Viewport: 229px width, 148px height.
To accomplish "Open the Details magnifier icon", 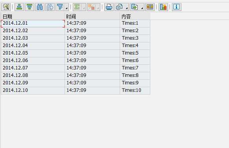I will pos(6,7).
